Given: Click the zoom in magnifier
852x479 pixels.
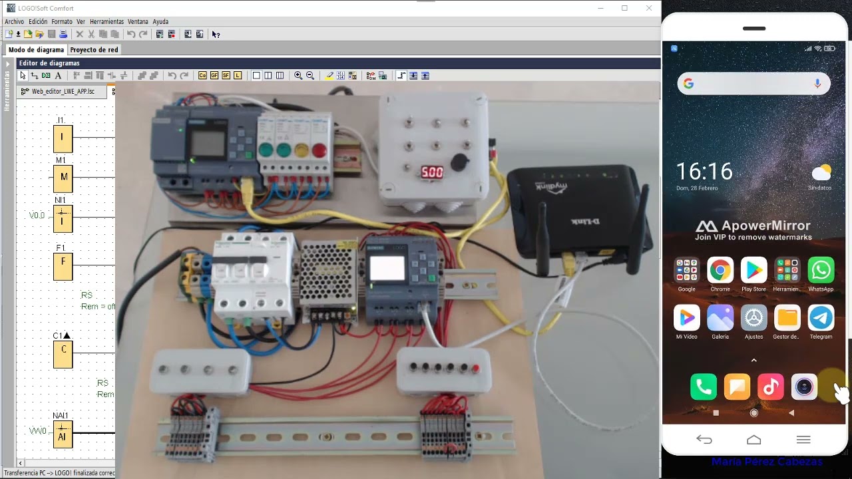Looking at the screenshot, I should tap(298, 76).
